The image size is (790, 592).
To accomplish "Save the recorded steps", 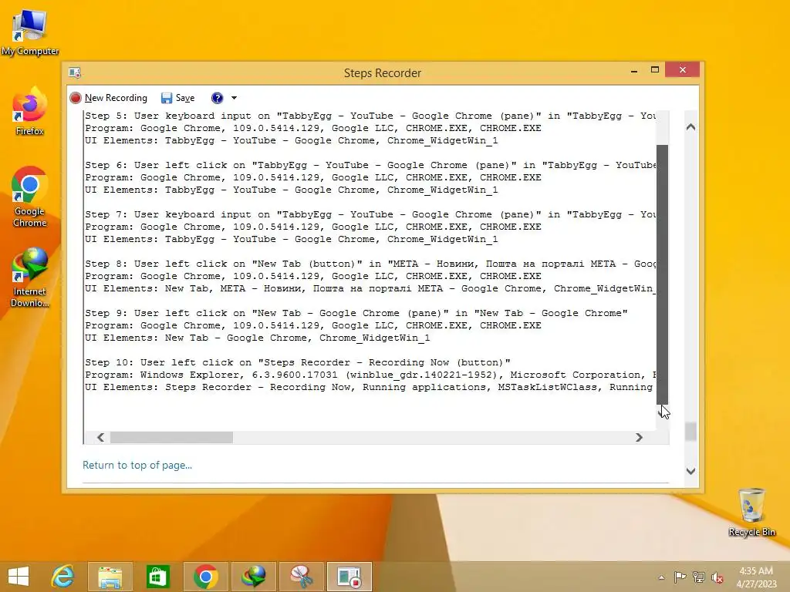I will [x=178, y=98].
